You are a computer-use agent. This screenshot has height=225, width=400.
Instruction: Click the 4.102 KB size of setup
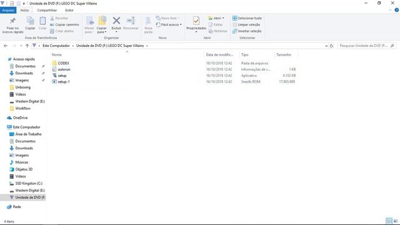pos(289,76)
